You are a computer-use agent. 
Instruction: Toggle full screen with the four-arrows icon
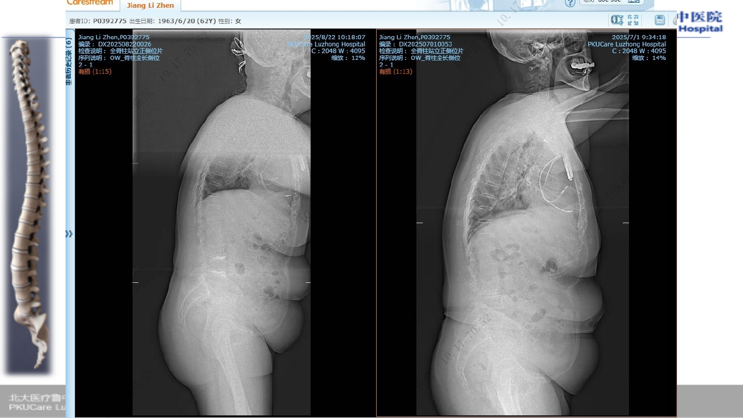pyautogui.click(x=633, y=20)
